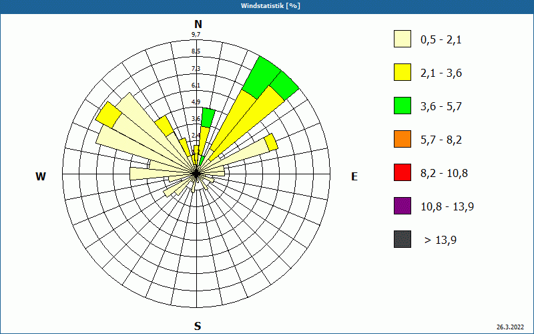This screenshot has height=334, width=534.
Task: Click the W compass label
Action: pos(41,176)
